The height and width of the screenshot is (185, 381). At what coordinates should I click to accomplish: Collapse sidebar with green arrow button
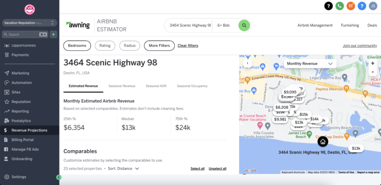(59, 177)
